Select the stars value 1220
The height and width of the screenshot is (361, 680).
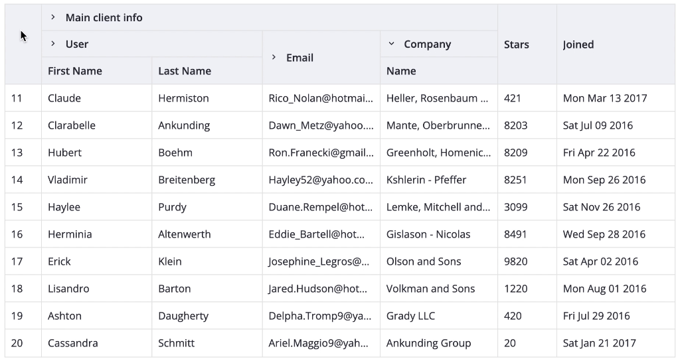(x=527, y=289)
